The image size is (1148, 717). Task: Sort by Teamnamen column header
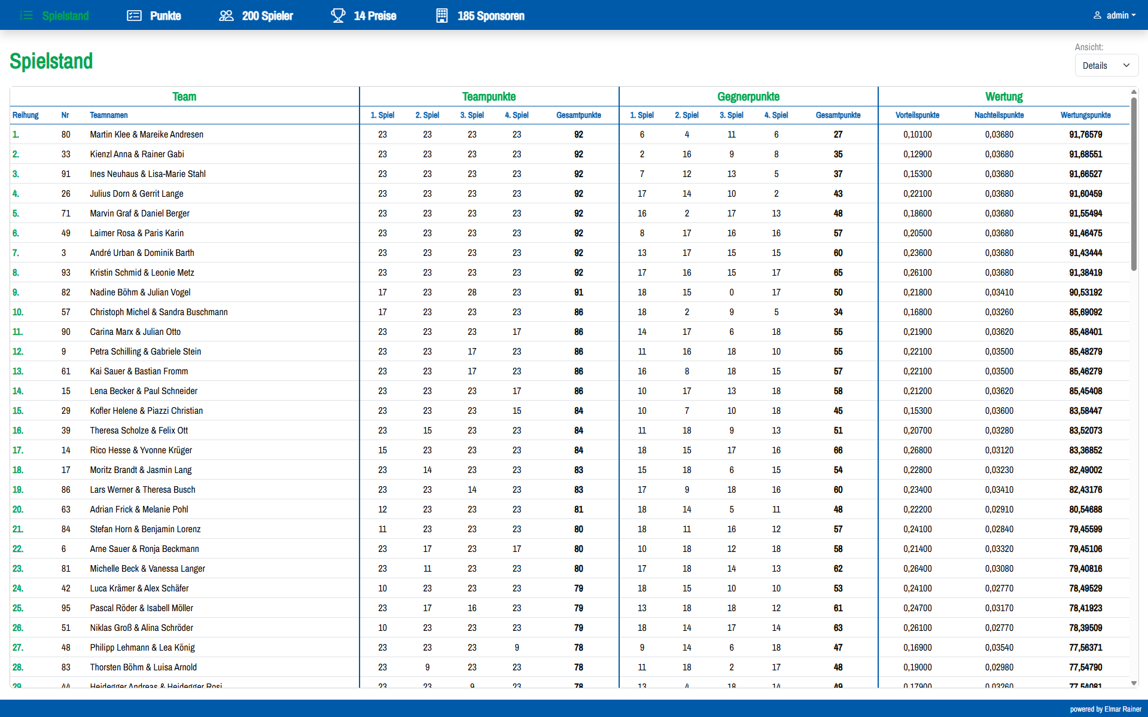[108, 115]
